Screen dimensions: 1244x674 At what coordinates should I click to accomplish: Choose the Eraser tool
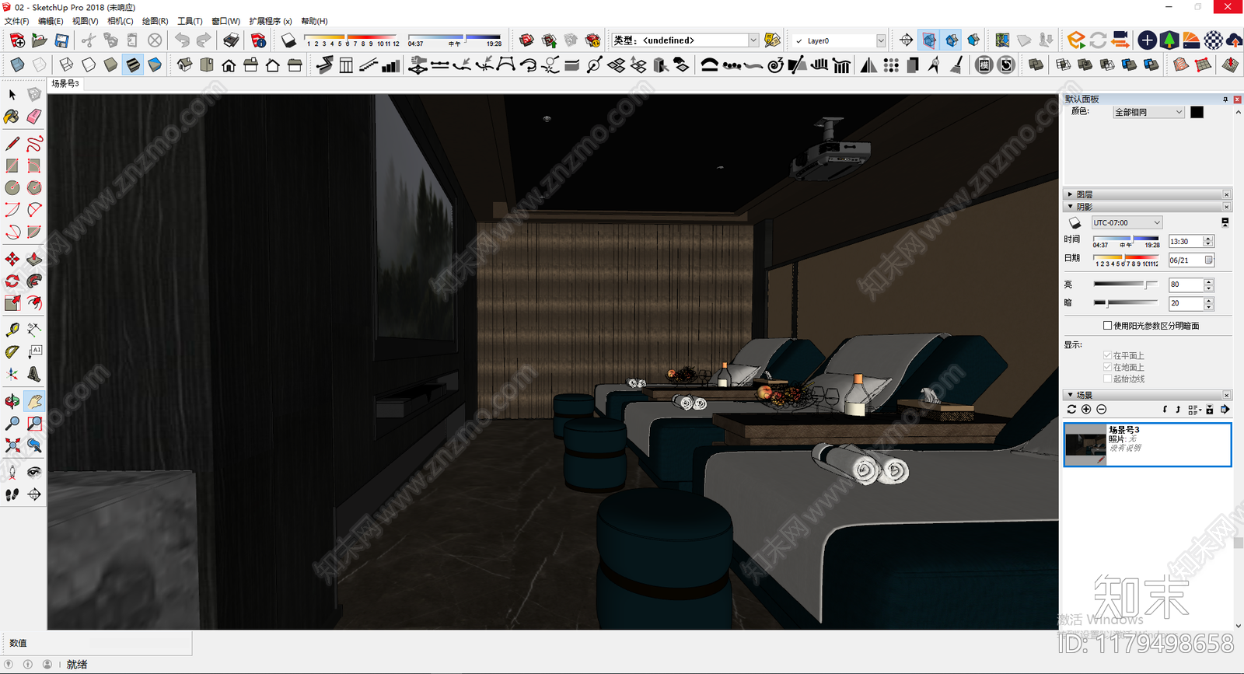pos(34,117)
